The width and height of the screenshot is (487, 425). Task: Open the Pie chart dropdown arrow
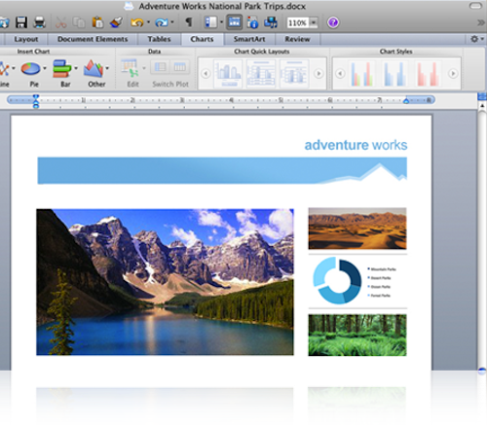(45, 68)
